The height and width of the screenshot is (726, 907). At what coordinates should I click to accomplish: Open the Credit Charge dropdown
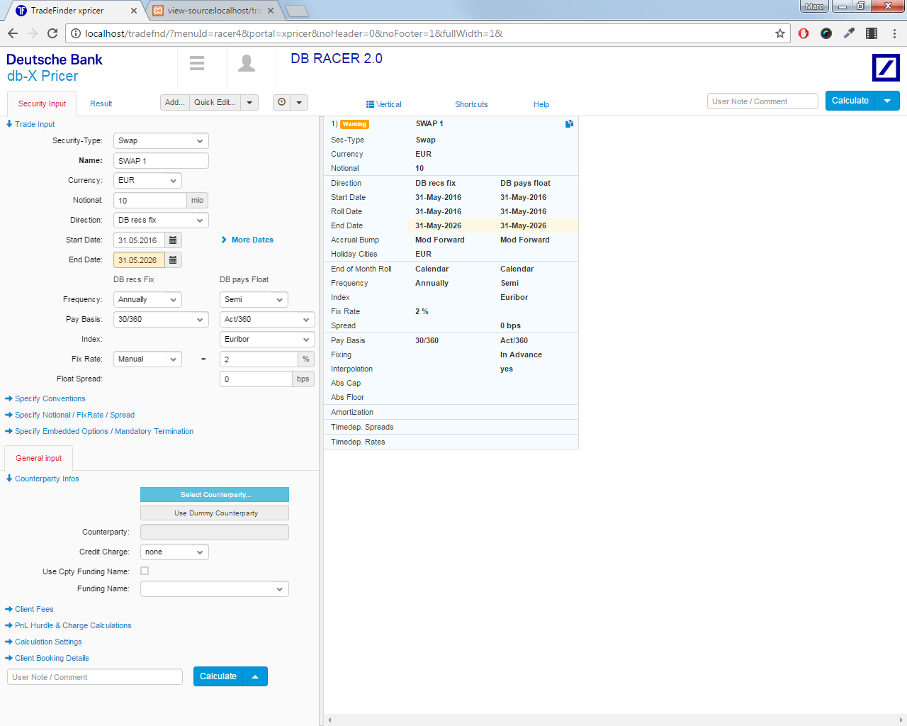(x=174, y=552)
